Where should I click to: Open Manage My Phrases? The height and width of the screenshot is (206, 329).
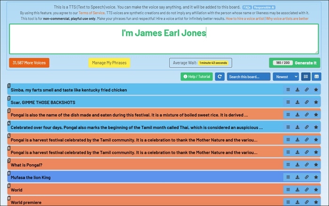(110, 63)
